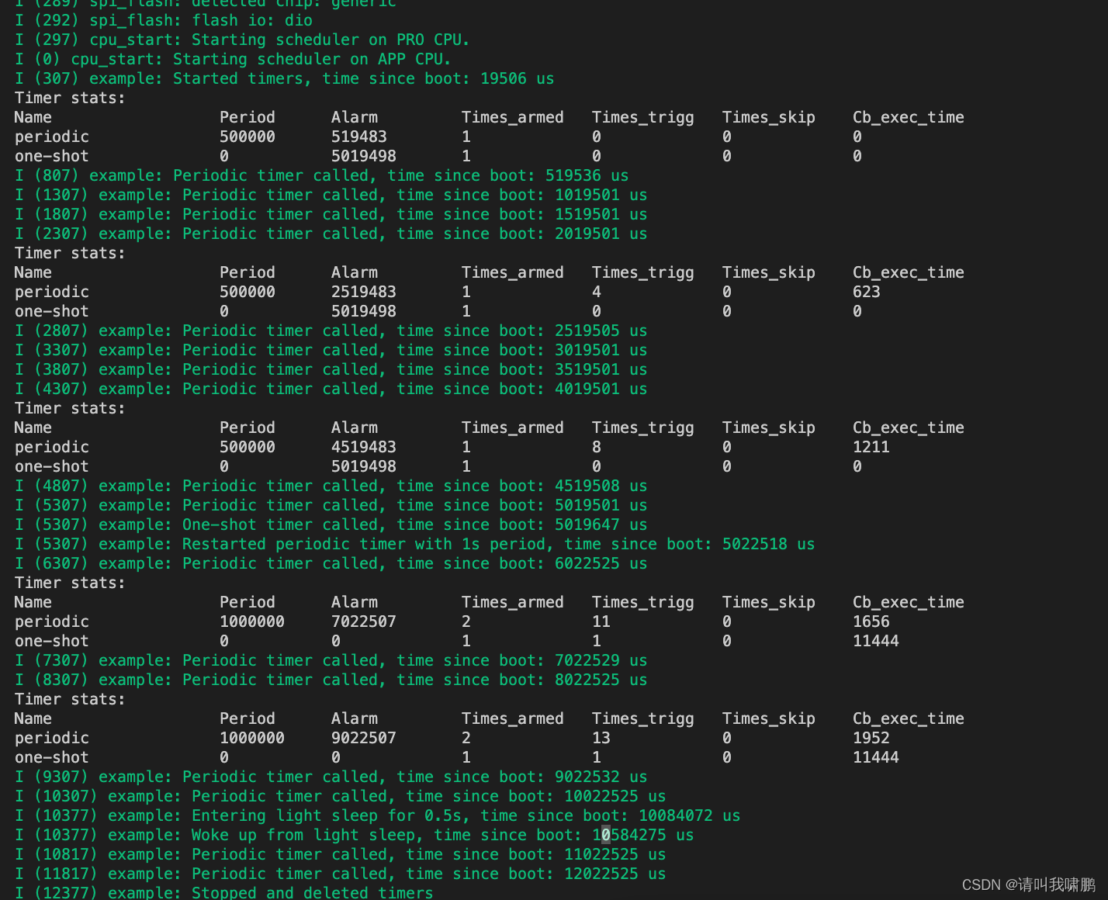
Task: Select the Cb_exec_time value 1211
Action: tap(871, 447)
